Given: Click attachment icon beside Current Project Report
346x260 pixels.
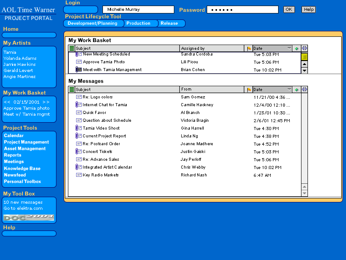Looking at the screenshot, I should coord(79,136).
